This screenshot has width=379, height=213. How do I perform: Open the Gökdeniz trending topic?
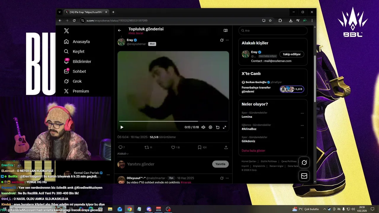[x=248, y=141]
